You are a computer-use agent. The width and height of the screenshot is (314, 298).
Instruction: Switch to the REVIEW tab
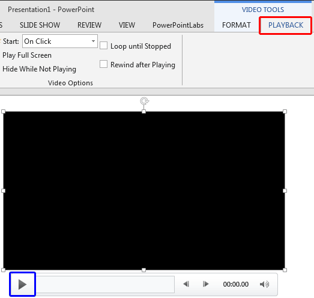[89, 25]
